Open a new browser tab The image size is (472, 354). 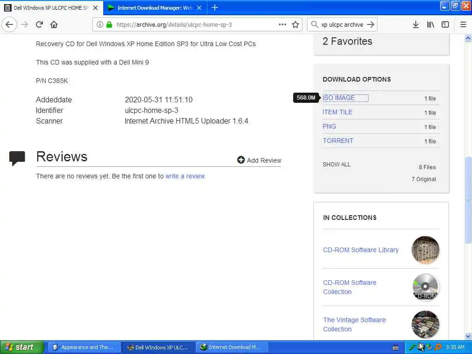pyautogui.click(x=215, y=7)
